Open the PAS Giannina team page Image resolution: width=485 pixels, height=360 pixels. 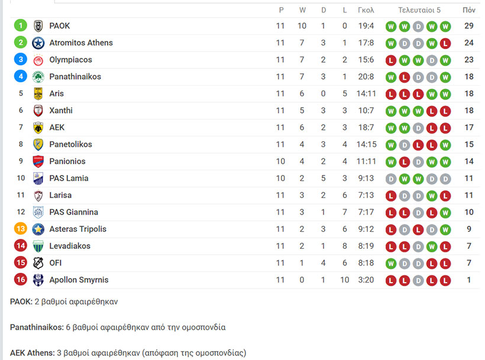(73, 212)
